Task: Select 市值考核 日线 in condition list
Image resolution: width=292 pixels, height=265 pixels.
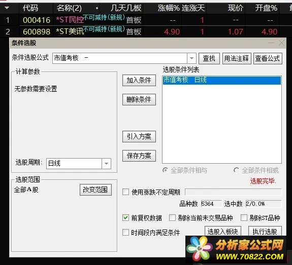Action: (222, 80)
